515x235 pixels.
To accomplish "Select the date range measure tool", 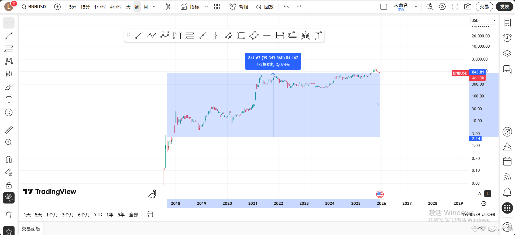I will coord(280,36).
